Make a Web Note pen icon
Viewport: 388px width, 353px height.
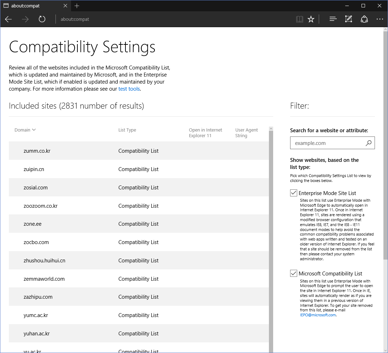348,19
